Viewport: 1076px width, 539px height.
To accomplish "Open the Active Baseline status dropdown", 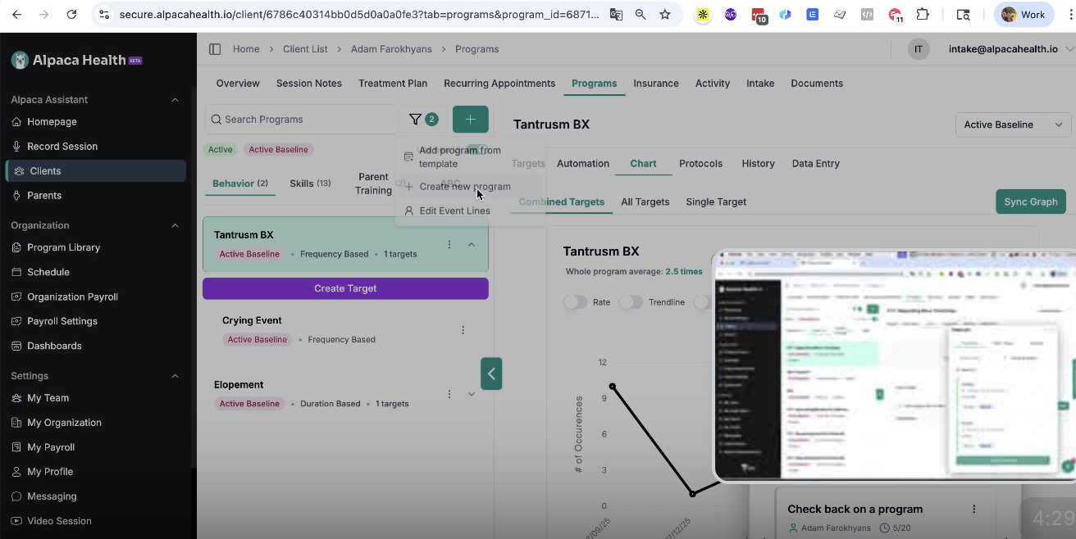I will click(1014, 125).
